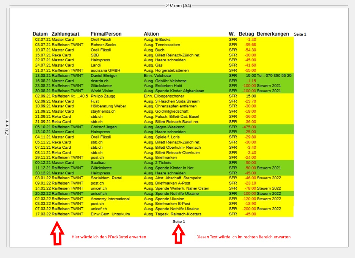
Task: Select 'Ausg. Ohrenzapfen entfernen' cell
Action: point(170,106)
